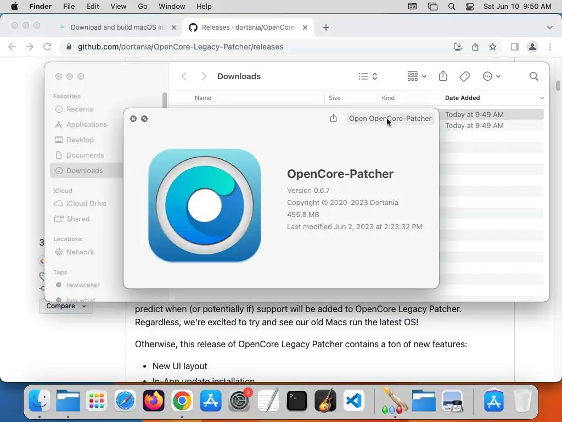The image size is (562, 422).
Task: Go back in Finder Downloads window
Action: coord(184,76)
